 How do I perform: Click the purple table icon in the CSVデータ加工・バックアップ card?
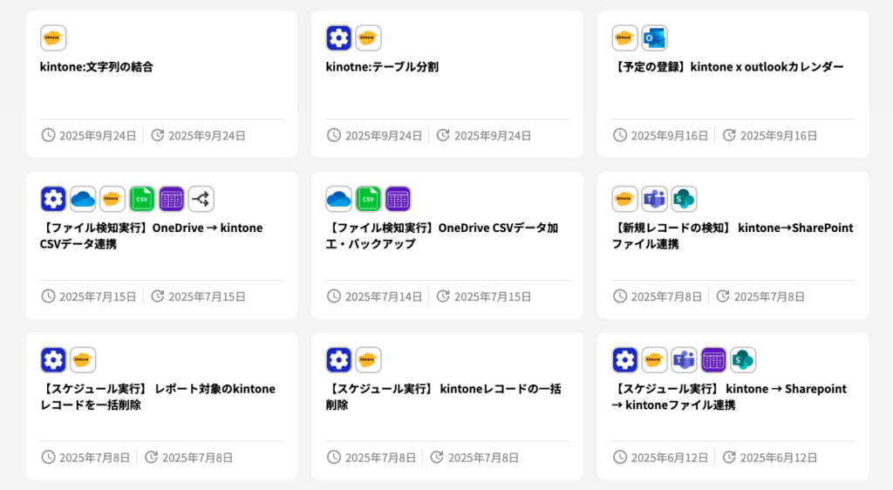(x=398, y=199)
